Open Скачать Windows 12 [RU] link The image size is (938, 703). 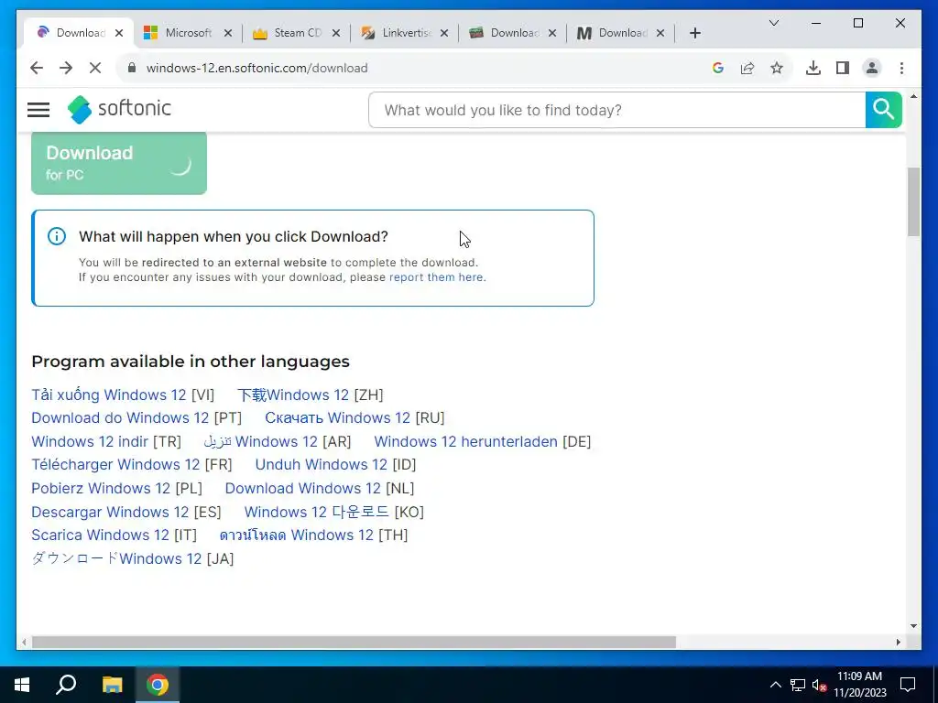[337, 417]
